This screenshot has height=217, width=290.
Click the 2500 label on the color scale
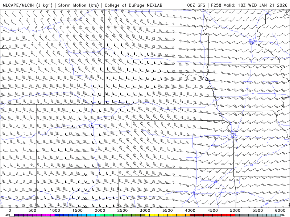pyautogui.click(x=123, y=210)
